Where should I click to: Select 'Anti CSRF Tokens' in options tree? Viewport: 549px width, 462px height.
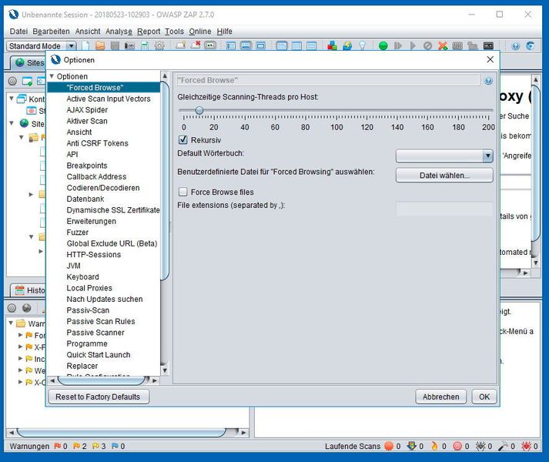[x=97, y=143]
